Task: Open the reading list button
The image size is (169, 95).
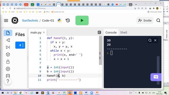Action: [154, 12]
